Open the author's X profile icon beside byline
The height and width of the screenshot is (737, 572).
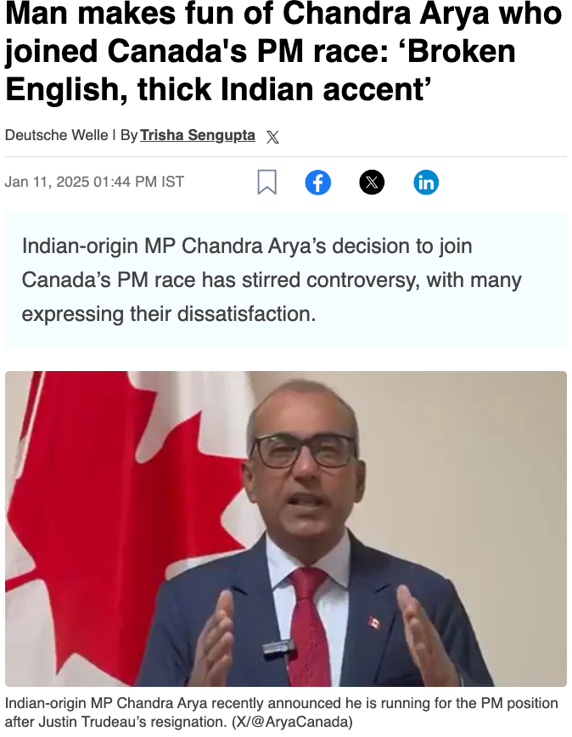point(272,137)
